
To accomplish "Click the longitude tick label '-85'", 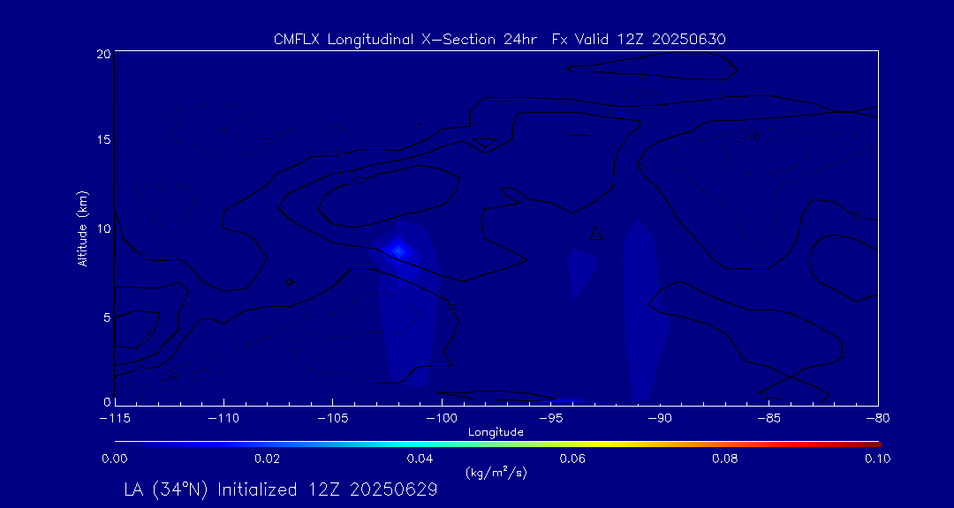I will [768, 419].
